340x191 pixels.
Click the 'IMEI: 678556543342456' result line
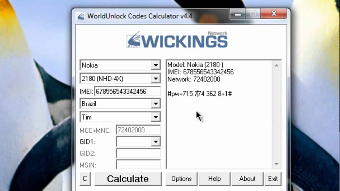201,72
